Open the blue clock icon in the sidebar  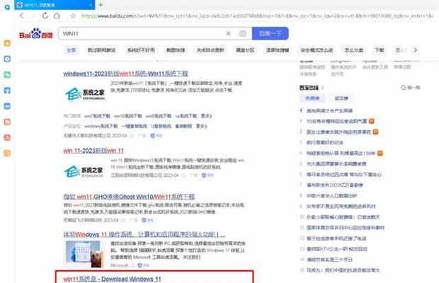click(x=7, y=59)
